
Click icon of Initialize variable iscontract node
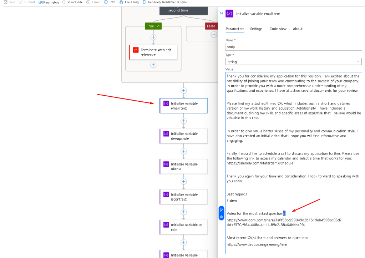point(166,194)
